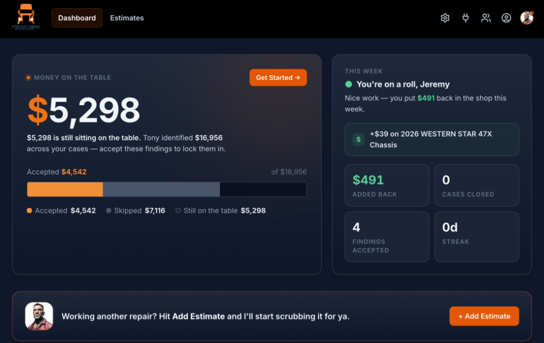Select the Accepted $4,542 legend item

click(x=61, y=211)
